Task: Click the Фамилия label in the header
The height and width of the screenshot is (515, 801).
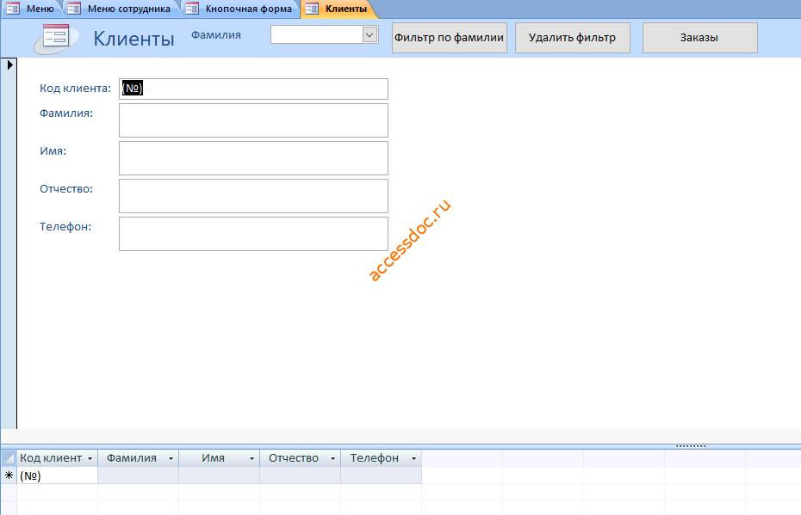Action: (x=216, y=35)
